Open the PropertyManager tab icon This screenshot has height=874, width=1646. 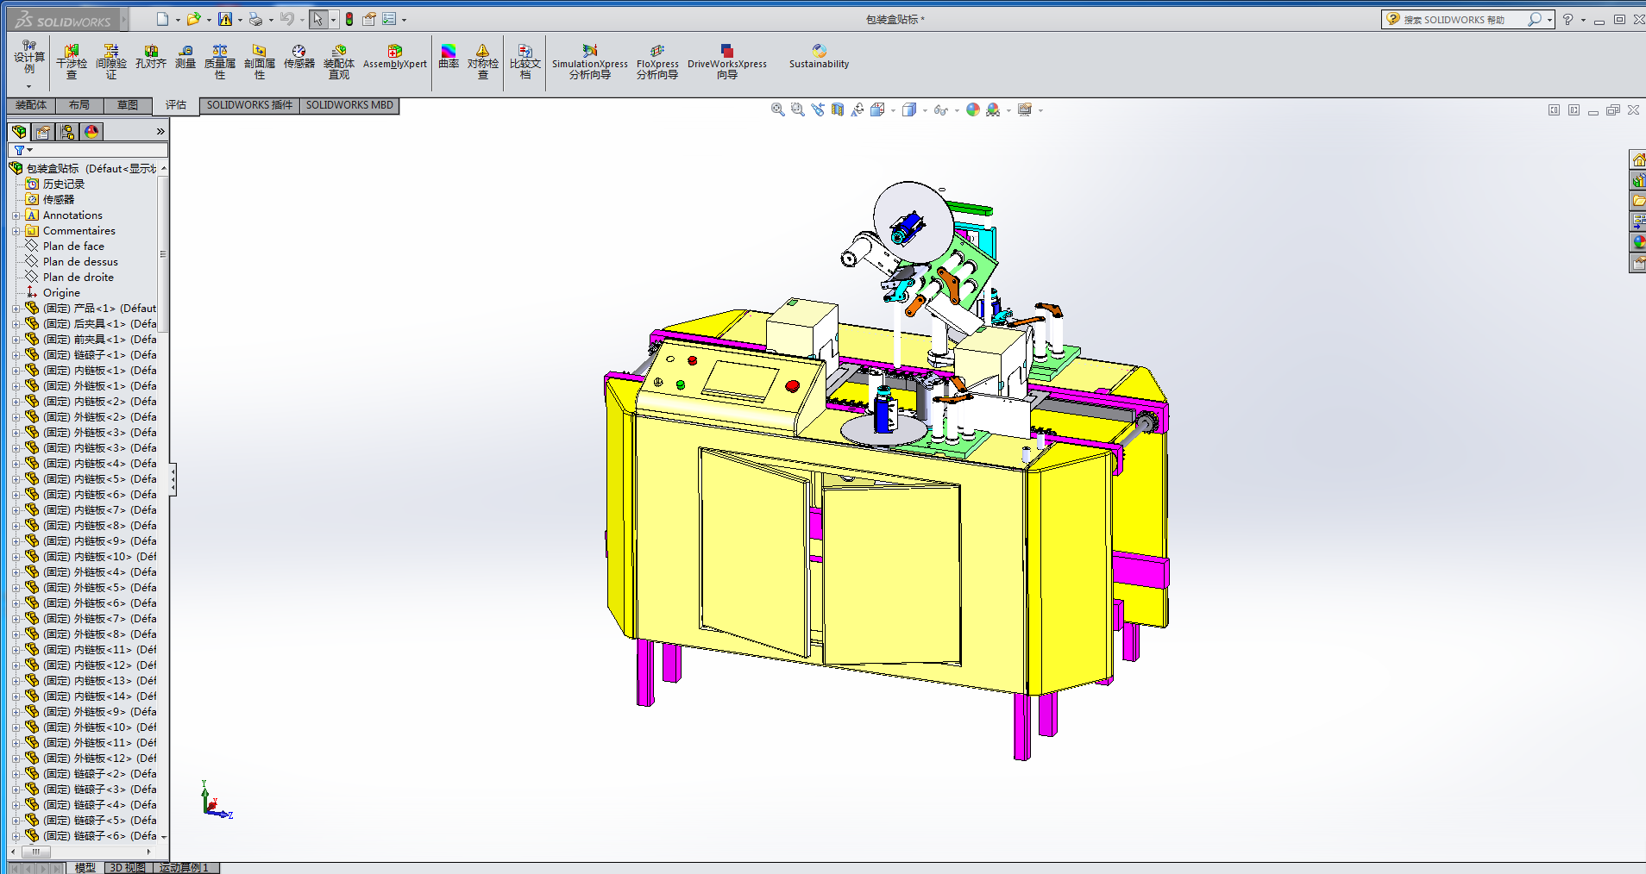pyautogui.click(x=43, y=132)
